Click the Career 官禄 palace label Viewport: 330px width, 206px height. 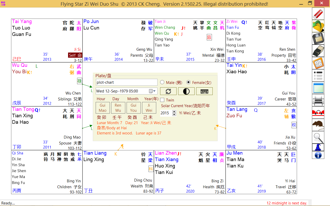[285, 99]
